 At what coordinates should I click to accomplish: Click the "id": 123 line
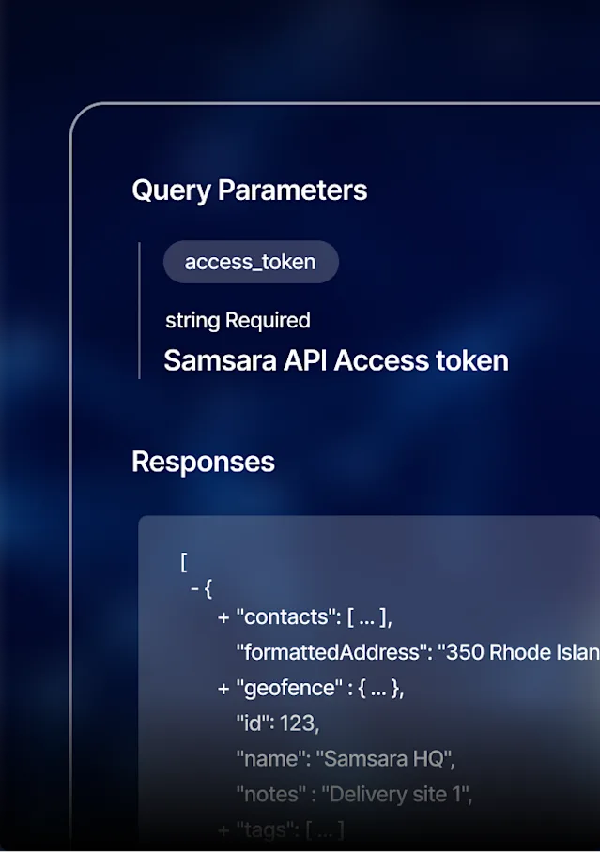(x=277, y=723)
